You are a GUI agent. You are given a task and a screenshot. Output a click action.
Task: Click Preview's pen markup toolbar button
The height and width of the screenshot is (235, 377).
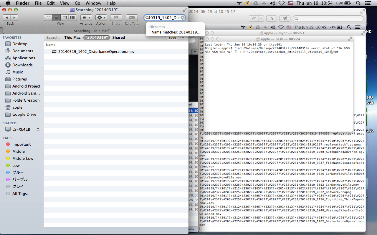tap(254, 19)
